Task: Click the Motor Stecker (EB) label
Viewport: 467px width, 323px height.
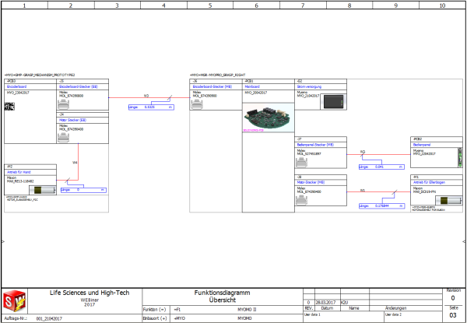Action: pos(72,120)
